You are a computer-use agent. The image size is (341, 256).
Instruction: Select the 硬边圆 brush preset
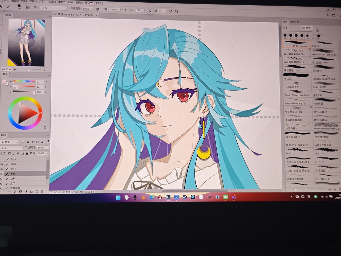[297, 77]
